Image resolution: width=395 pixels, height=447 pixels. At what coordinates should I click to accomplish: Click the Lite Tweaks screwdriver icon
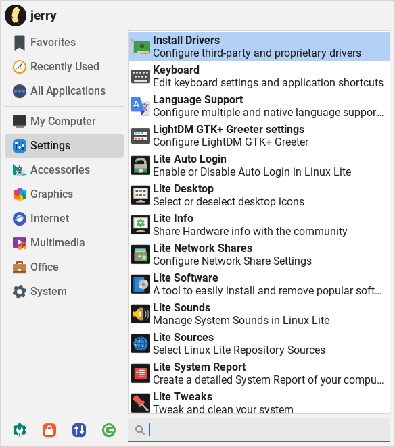pos(141,403)
